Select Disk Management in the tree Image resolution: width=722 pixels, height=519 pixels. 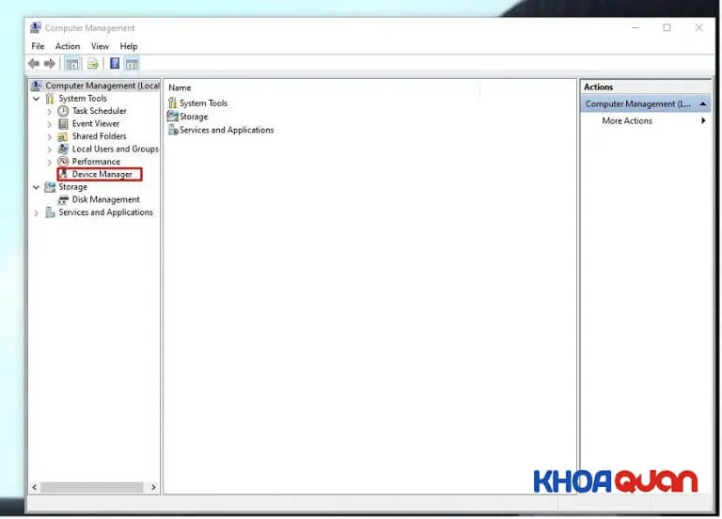tap(106, 199)
